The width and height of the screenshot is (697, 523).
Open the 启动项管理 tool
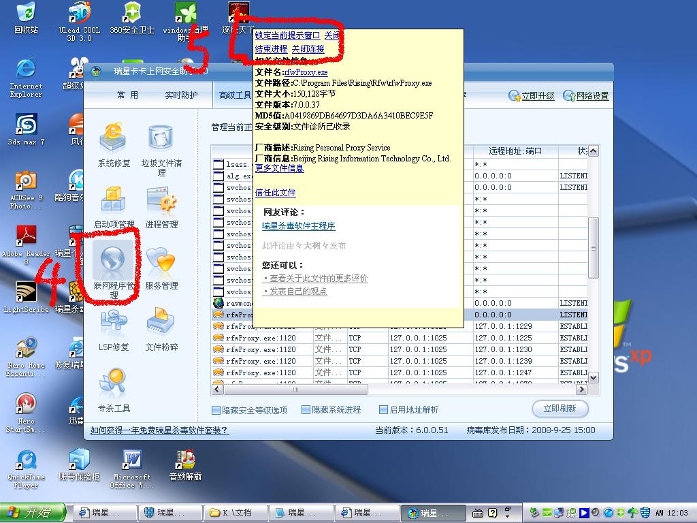point(114,207)
